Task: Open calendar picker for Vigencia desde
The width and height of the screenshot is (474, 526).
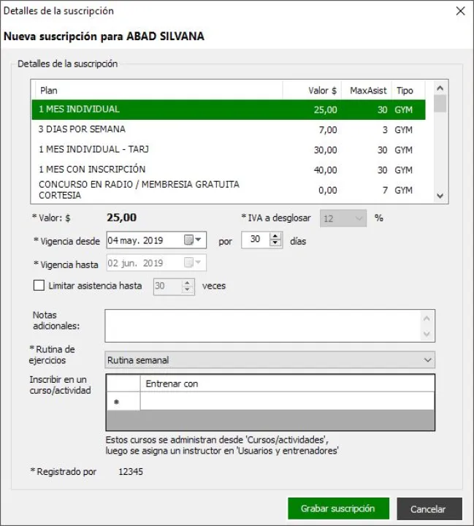Action: pos(188,240)
